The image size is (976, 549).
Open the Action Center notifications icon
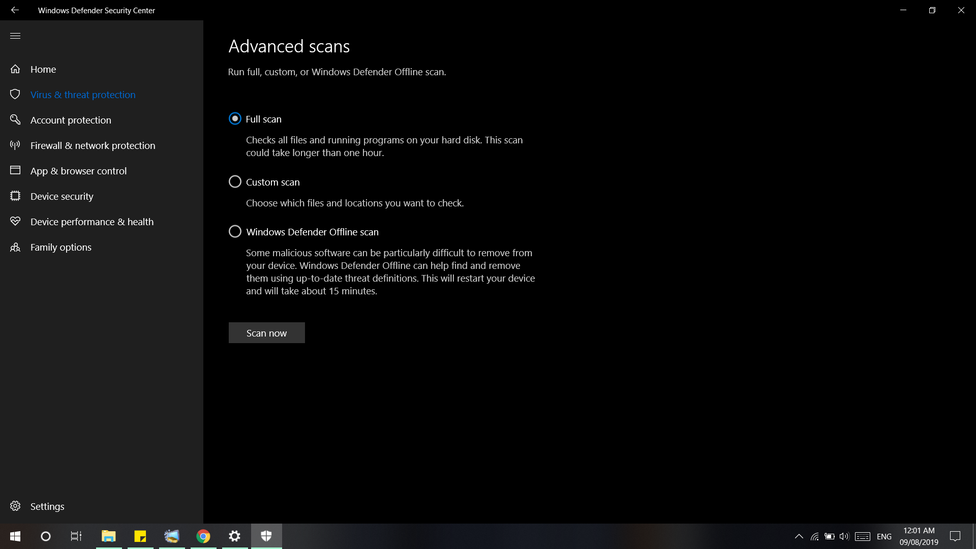pyautogui.click(x=955, y=536)
